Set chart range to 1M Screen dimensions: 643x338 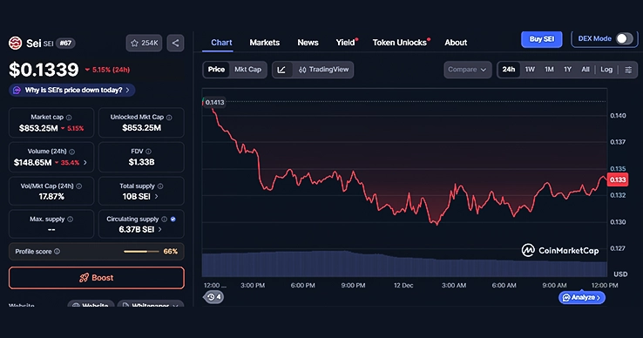pyautogui.click(x=549, y=70)
